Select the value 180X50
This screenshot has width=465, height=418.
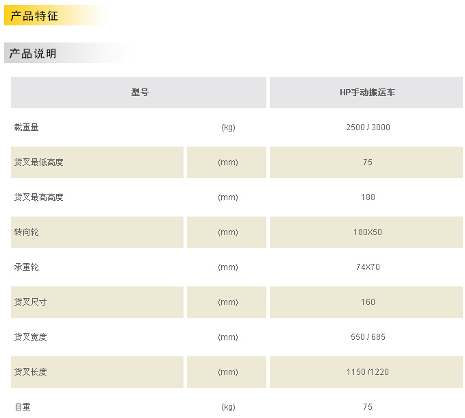368,232
